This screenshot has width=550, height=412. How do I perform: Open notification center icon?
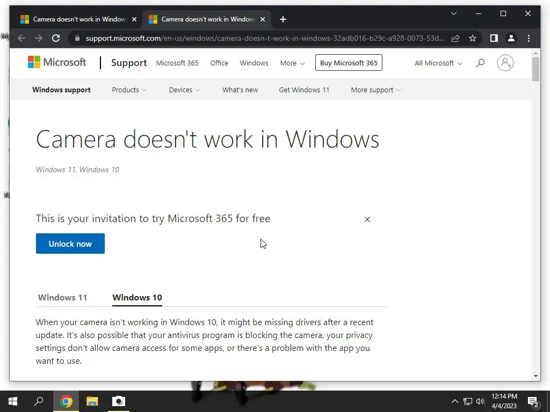pos(533,401)
